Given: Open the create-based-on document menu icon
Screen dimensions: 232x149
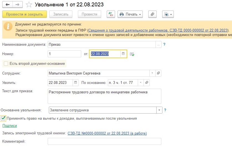Looking at the screenshot, I should [168, 14].
